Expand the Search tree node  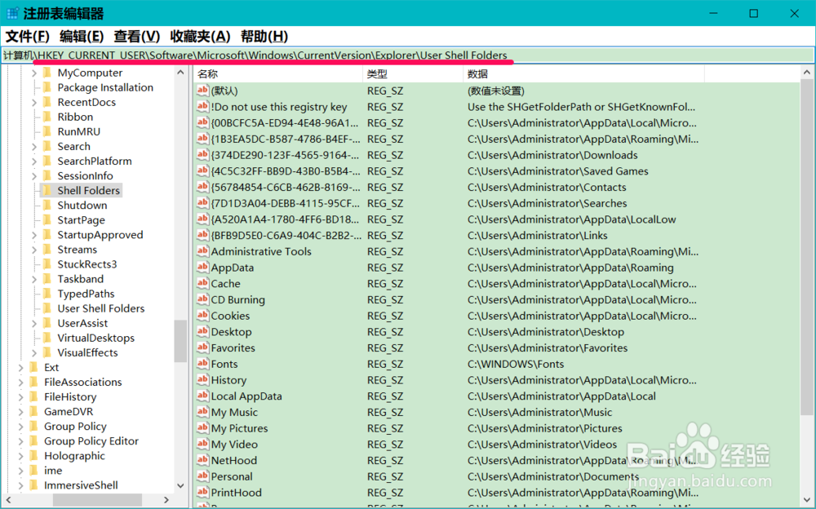[x=33, y=147]
